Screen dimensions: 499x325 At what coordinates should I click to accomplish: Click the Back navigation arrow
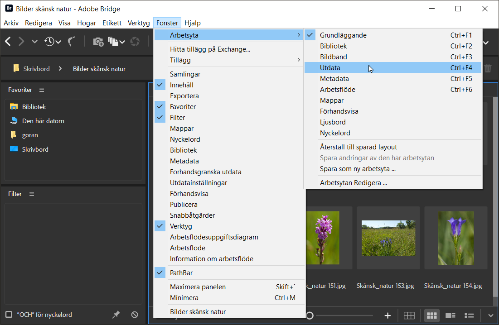pyautogui.click(x=8, y=42)
